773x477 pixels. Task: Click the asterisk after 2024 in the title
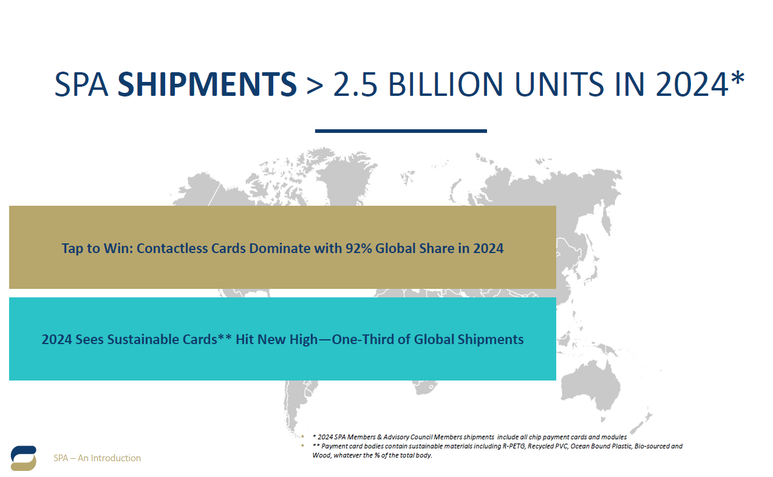point(737,81)
